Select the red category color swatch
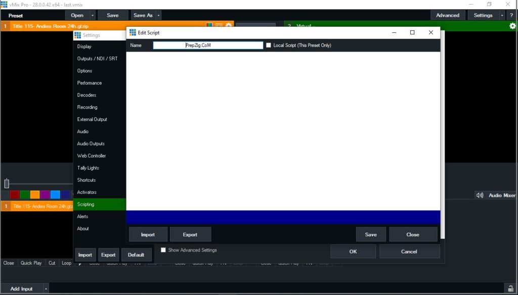 [15, 195]
